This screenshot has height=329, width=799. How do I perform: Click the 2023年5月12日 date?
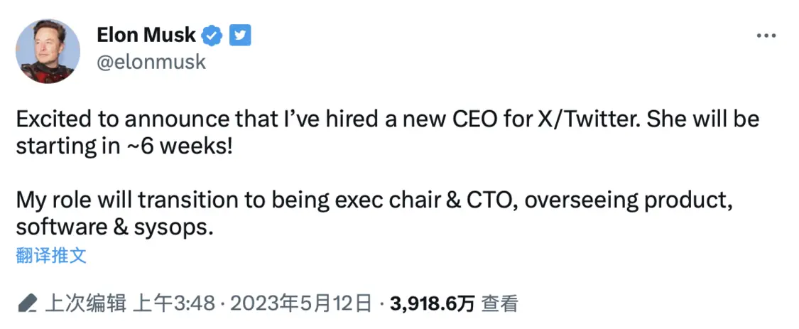(300, 304)
